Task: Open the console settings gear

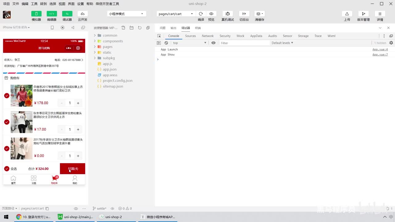Action: tap(391, 43)
